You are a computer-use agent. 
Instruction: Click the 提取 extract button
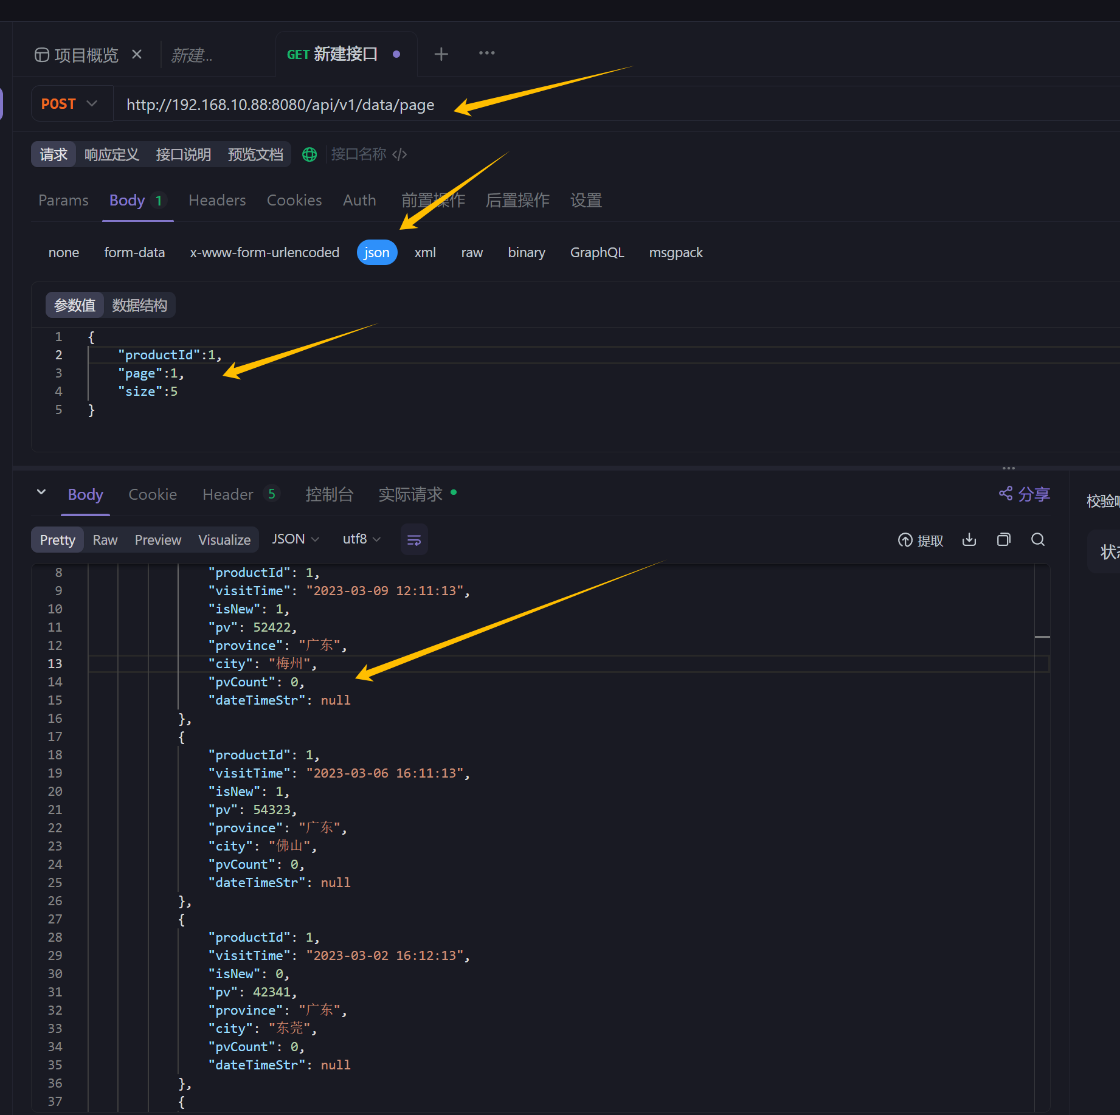(x=921, y=540)
